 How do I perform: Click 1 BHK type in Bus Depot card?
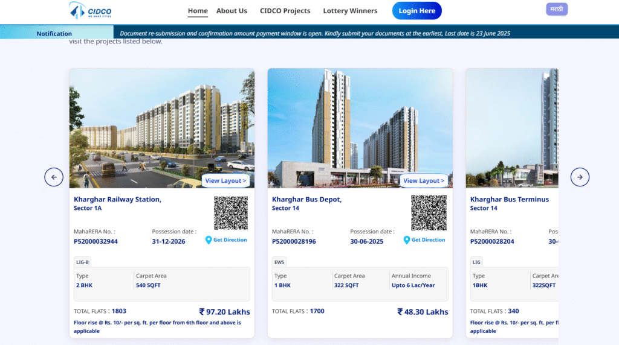282,285
